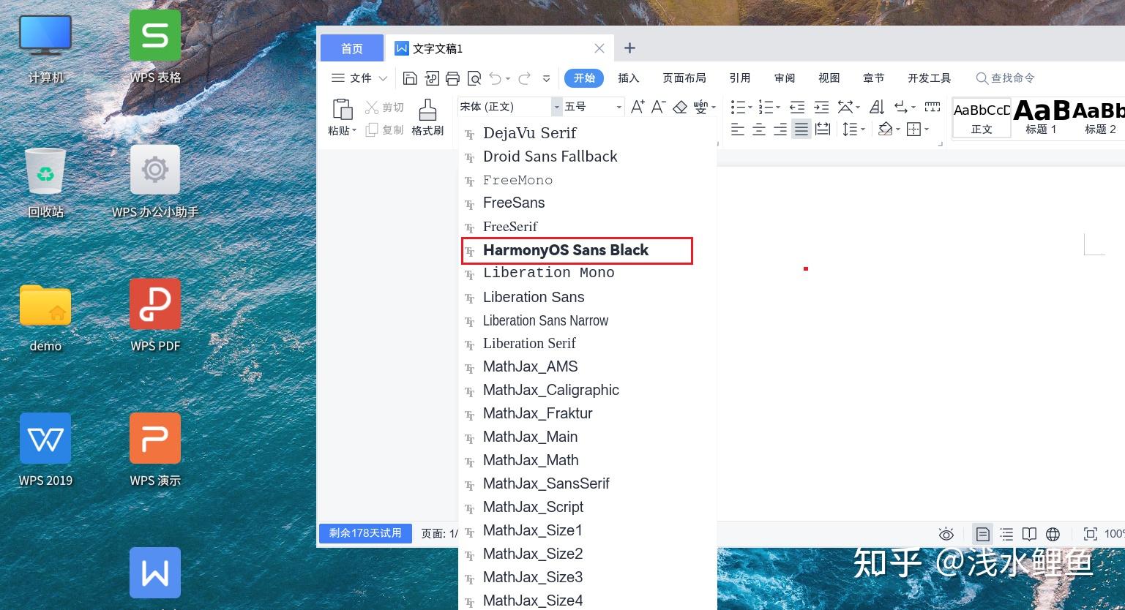Click the Decrease Indent icon
The width and height of the screenshot is (1125, 610).
pyautogui.click(x=797, y=108)
